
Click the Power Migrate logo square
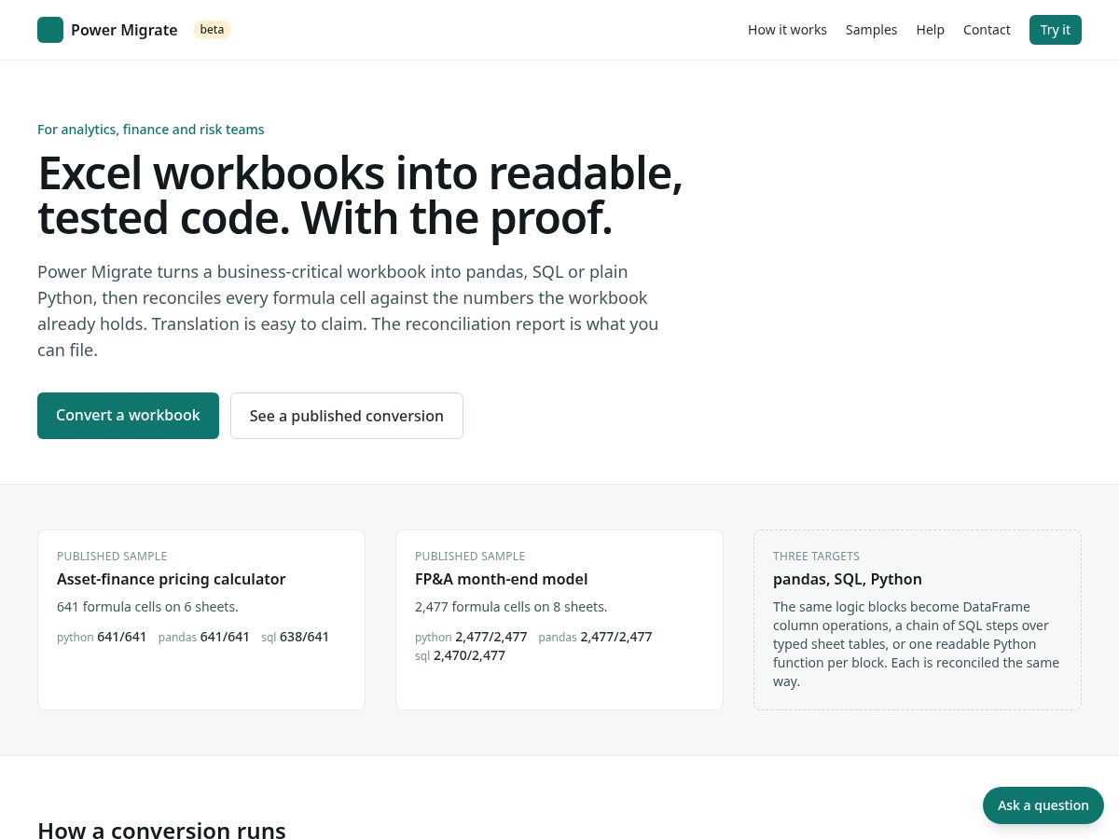[x=50, y=30]
